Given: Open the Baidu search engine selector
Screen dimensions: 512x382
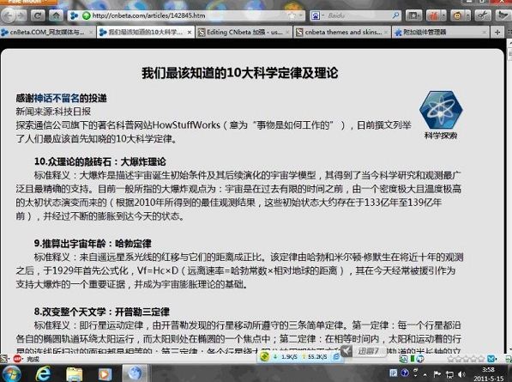Looking at the screenshot, I should click(x=317, y=15).
